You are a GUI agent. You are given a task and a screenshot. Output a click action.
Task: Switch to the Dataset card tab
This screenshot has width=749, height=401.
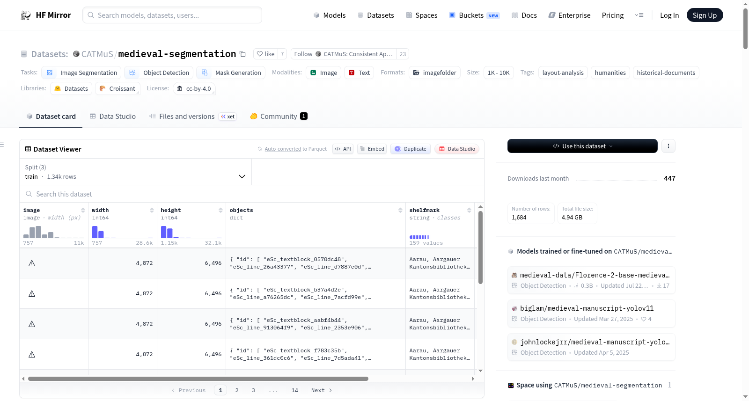click(51, 117)
